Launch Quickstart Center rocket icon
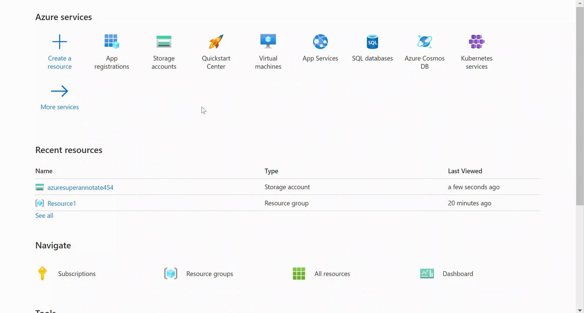584x313 pixels. [216, 42]
